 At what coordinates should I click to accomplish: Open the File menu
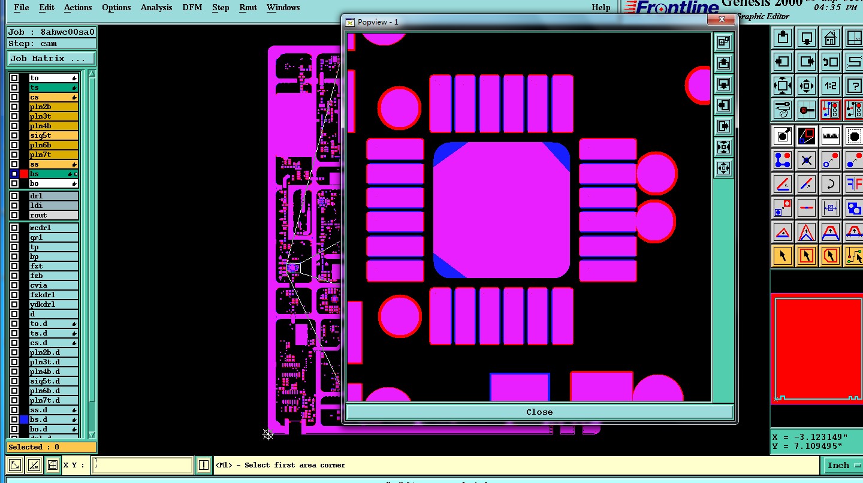coord(21,7)
